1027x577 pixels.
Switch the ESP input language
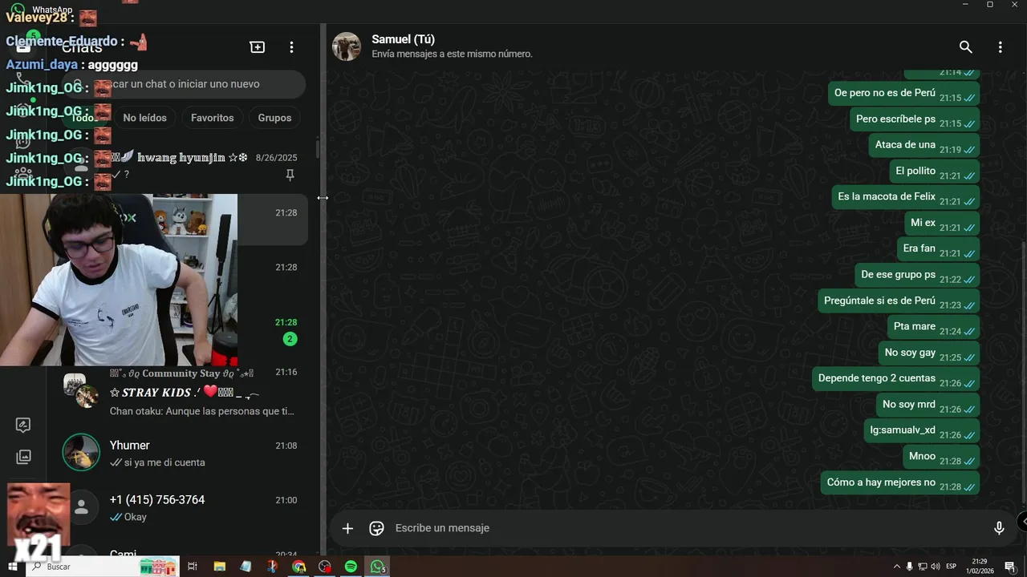click(951, 567)
